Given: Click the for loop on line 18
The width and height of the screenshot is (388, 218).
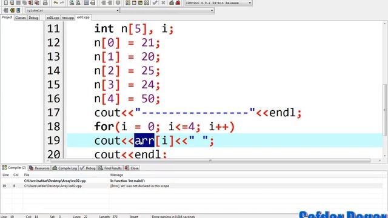Looking at the screenshot, I should [x=164, y=127].
